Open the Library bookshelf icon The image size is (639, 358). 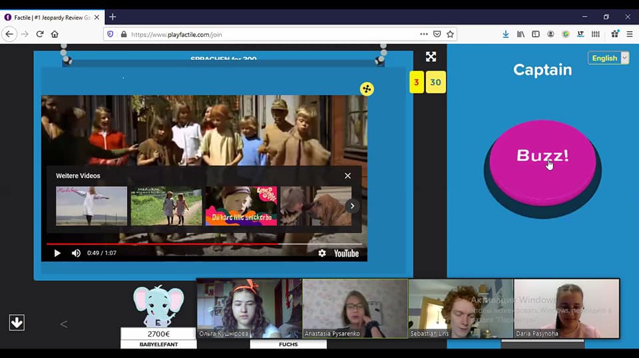point(521,34)
